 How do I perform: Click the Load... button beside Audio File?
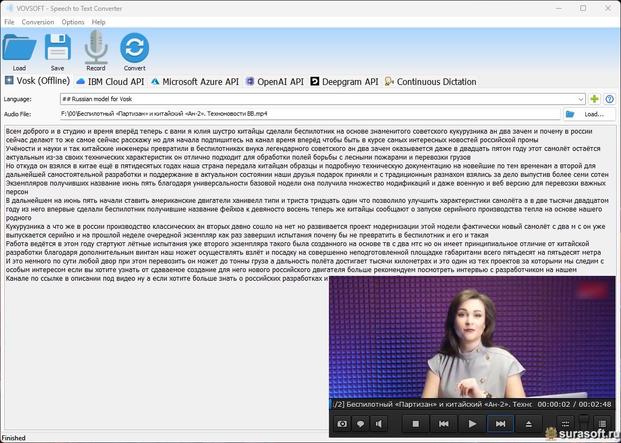click(x=589, y=114)
